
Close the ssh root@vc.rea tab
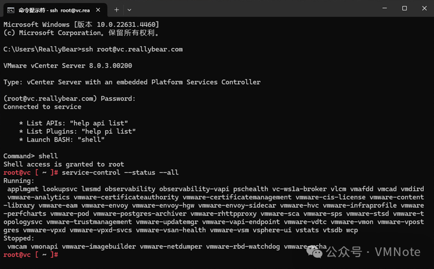point(98,10)
